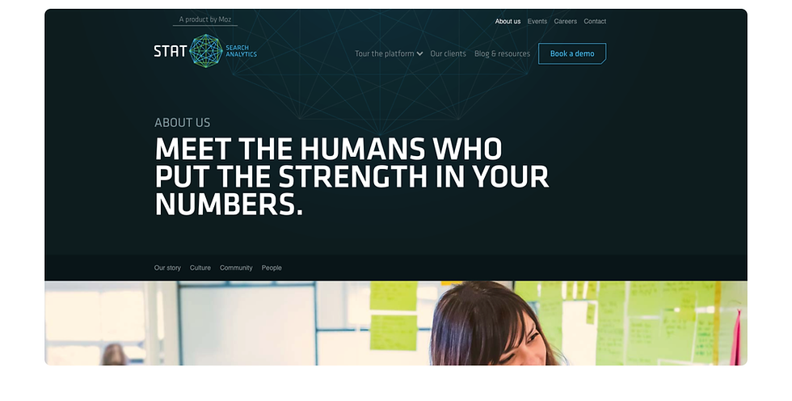Screen dimensions: 792x401
Task: Click the STAT globe logo icon
Action: coord(206,51)
